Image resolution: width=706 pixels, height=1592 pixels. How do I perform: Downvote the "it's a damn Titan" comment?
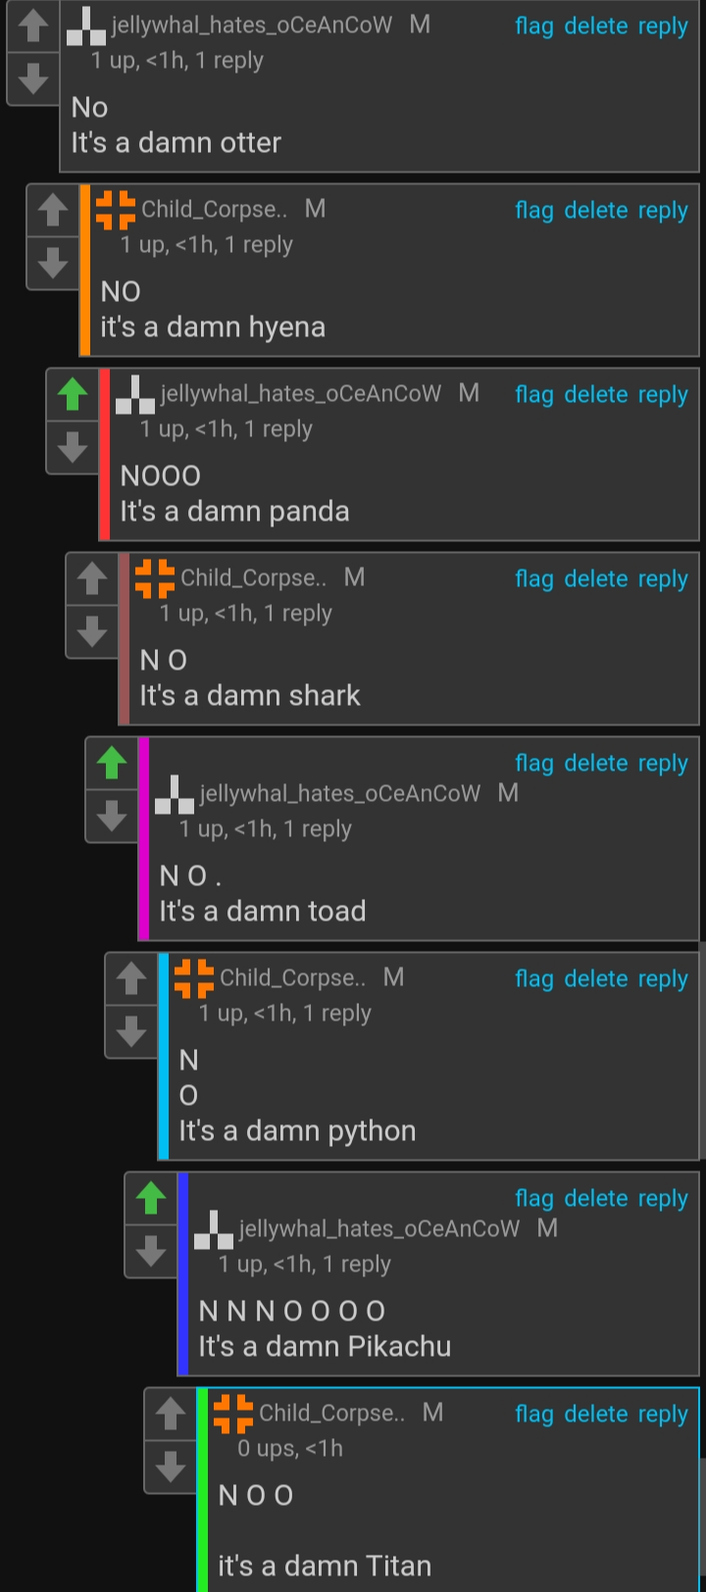(x=171, y=1467)
